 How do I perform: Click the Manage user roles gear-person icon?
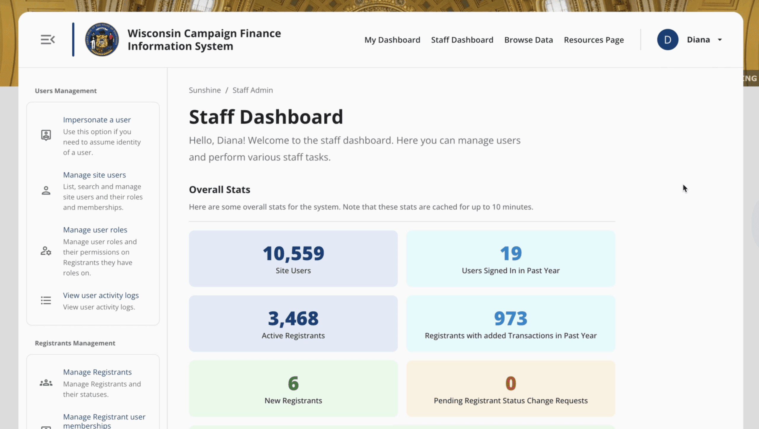(x=46, y=251)
